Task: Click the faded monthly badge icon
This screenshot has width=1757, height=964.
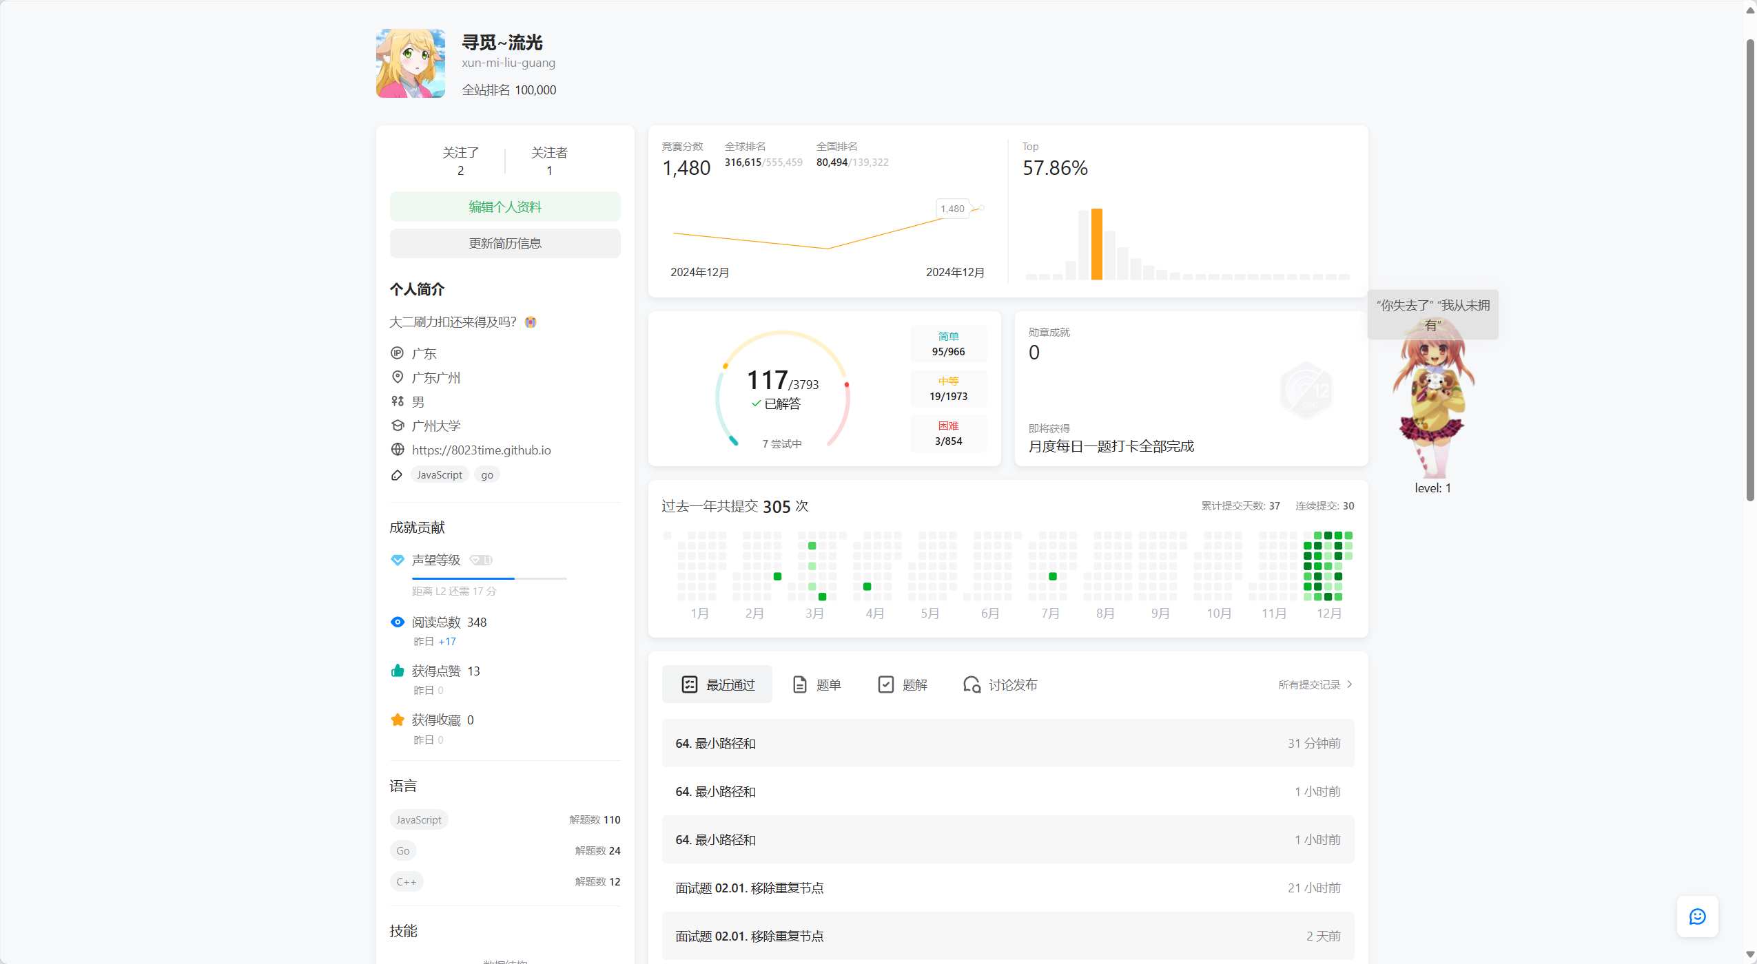Action: (x=1306, y=390)
